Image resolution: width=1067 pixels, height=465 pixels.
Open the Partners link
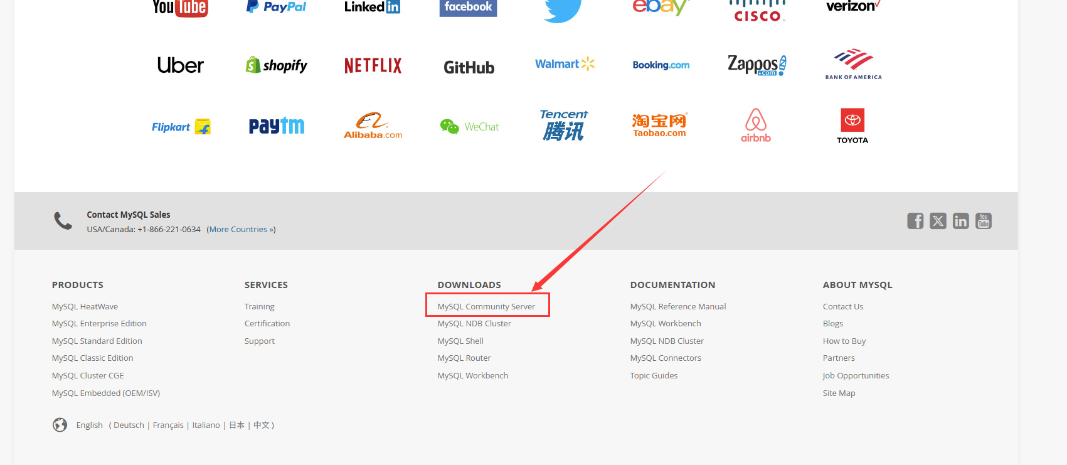pos(839,358)
